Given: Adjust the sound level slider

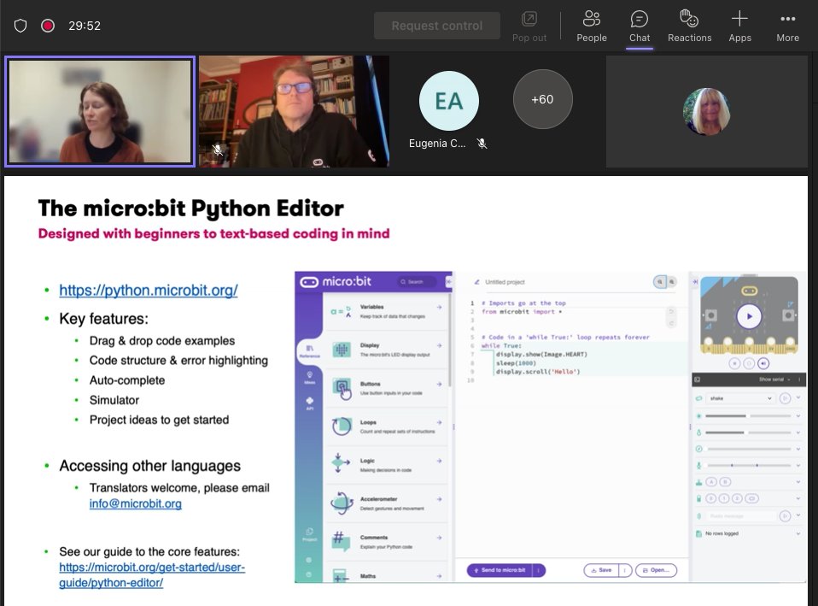Looking at the screenshot, I should (749, 465).
